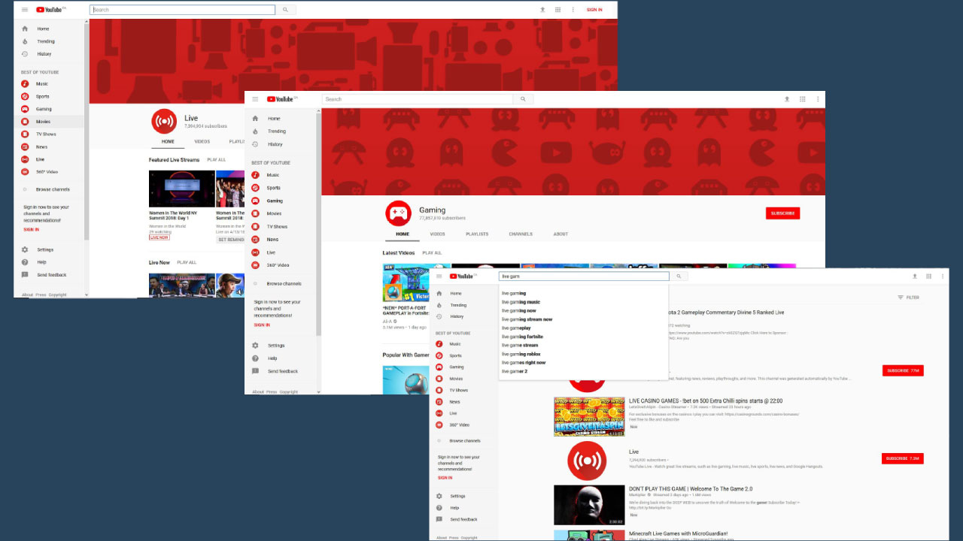The width and height of the screenshot is (963, 541).
Task: Open History in the Gaming channel window sidebar
Action: tap(269, 144)
